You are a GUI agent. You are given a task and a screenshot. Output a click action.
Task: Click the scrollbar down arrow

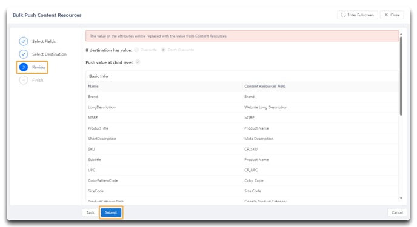(401, 198)
